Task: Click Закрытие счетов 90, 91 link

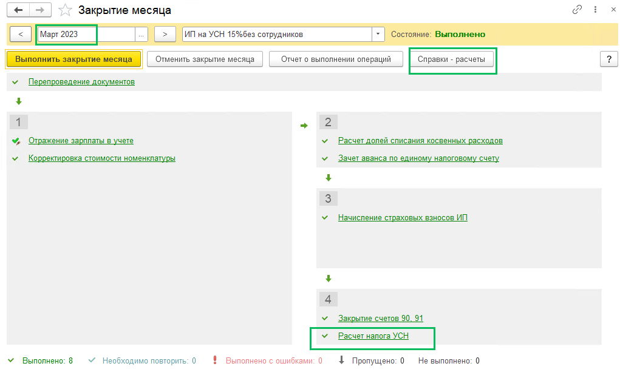Action: tap(380, 319)
